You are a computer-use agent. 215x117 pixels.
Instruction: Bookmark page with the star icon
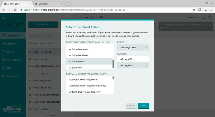point(193,10)
